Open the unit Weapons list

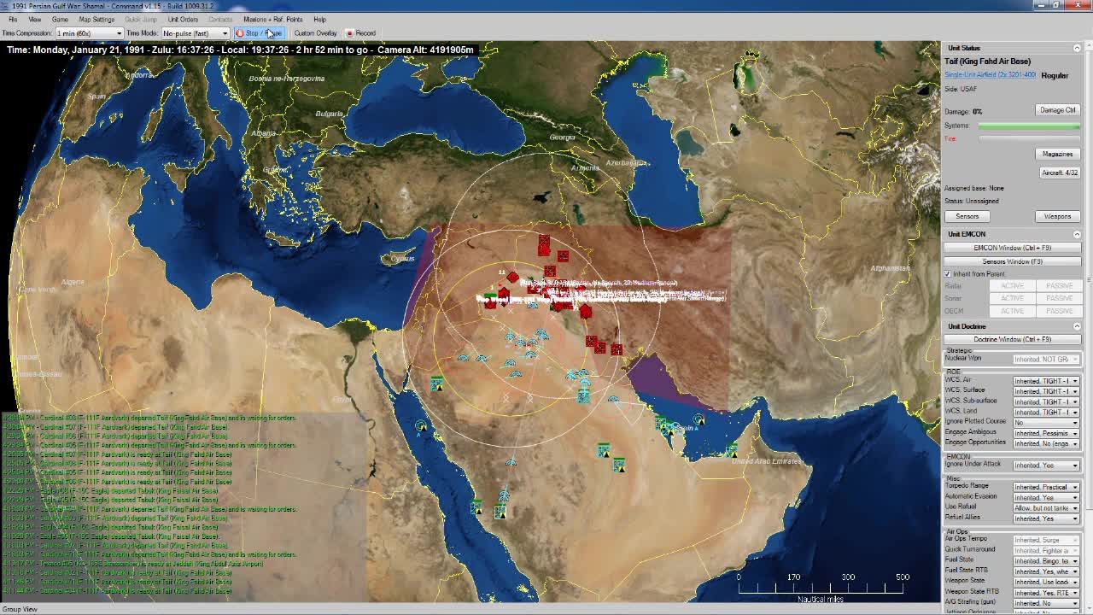1057,216
